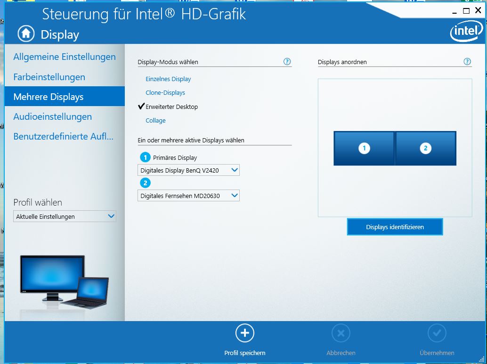Click the Übernehmen label
Screen dimensions: 487x364
[437, 353]
